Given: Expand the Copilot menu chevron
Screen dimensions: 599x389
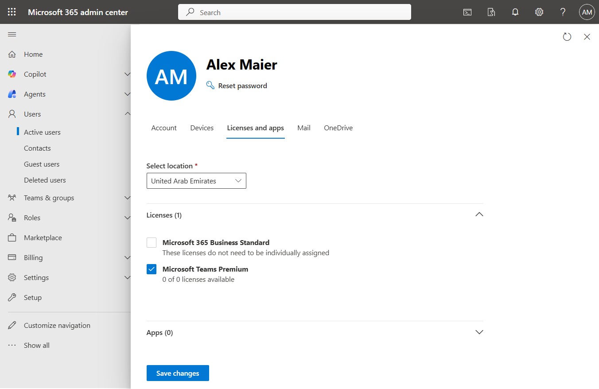Looking at the screenshot, I should tap(128, 74).
